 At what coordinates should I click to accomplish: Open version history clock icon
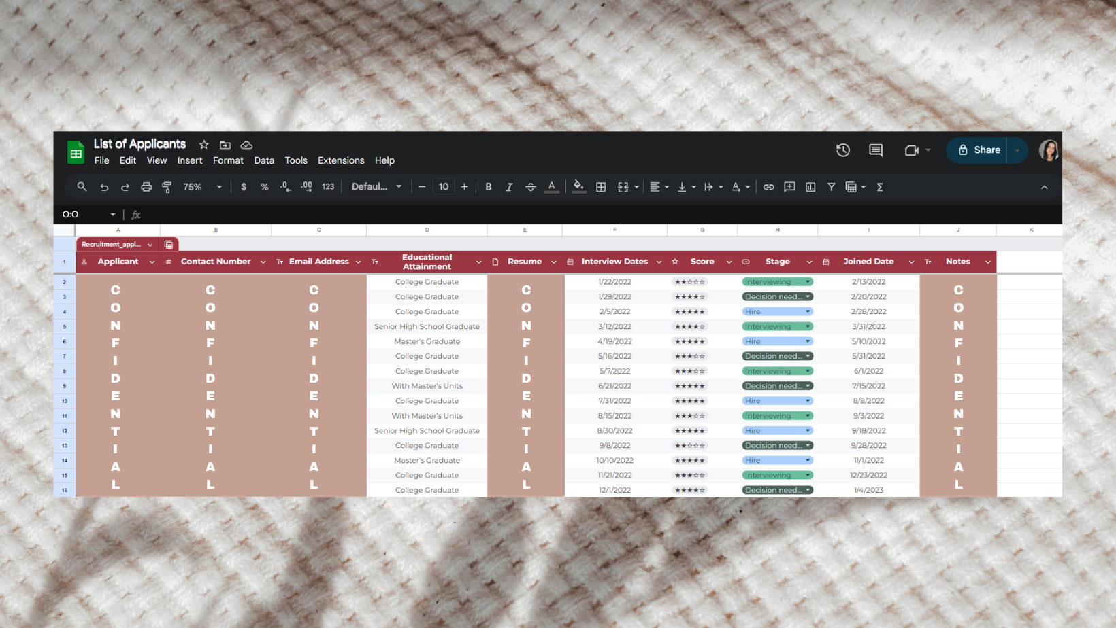click(x=843, y=150)
